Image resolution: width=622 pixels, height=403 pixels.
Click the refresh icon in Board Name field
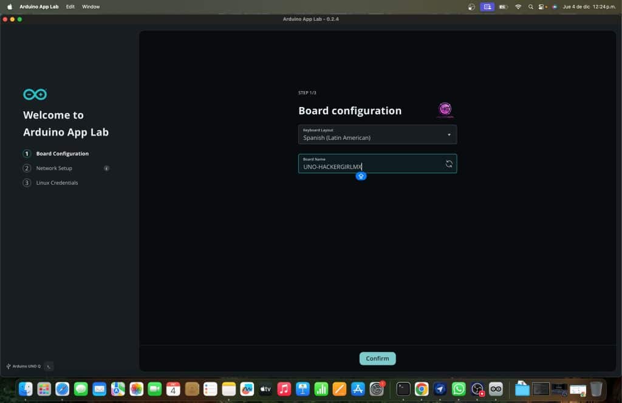[x=449, y=164]
